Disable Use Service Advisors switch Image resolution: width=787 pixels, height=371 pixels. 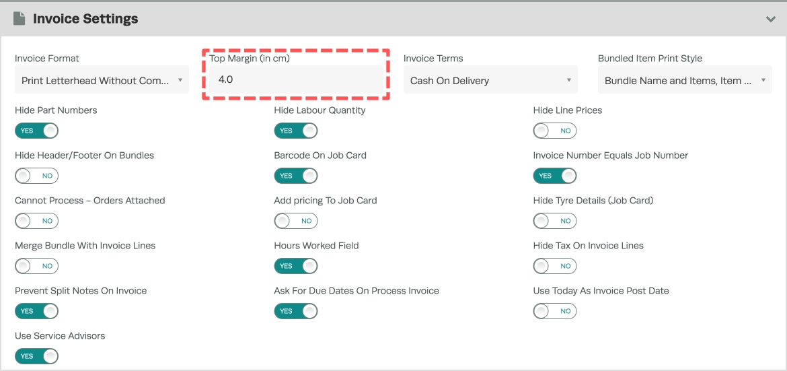click(x=36, y=356)
